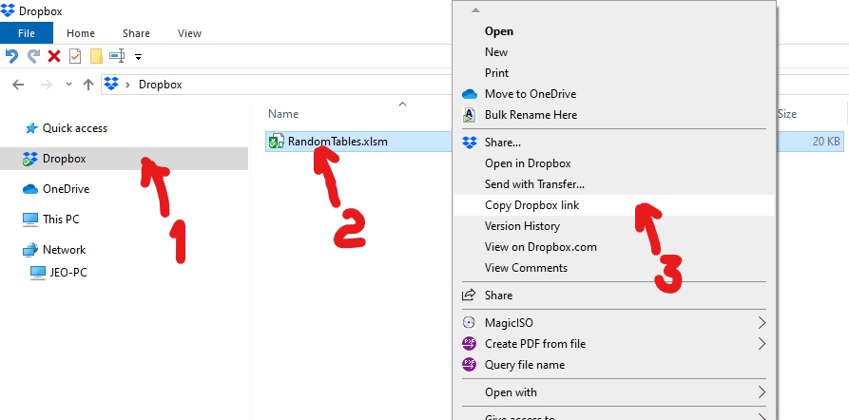Viewport: 849px width, 420px height.
Task: Select Network in navigation pane
Action: coord(64,250)
